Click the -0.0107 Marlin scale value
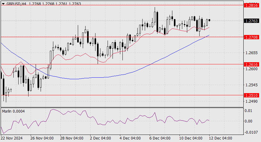 pos(251,132)
